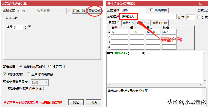This screenshot has height=108, width=209.
Task: Close the 条件选股公式编辑器 window
Action: (x=205, y=3)
